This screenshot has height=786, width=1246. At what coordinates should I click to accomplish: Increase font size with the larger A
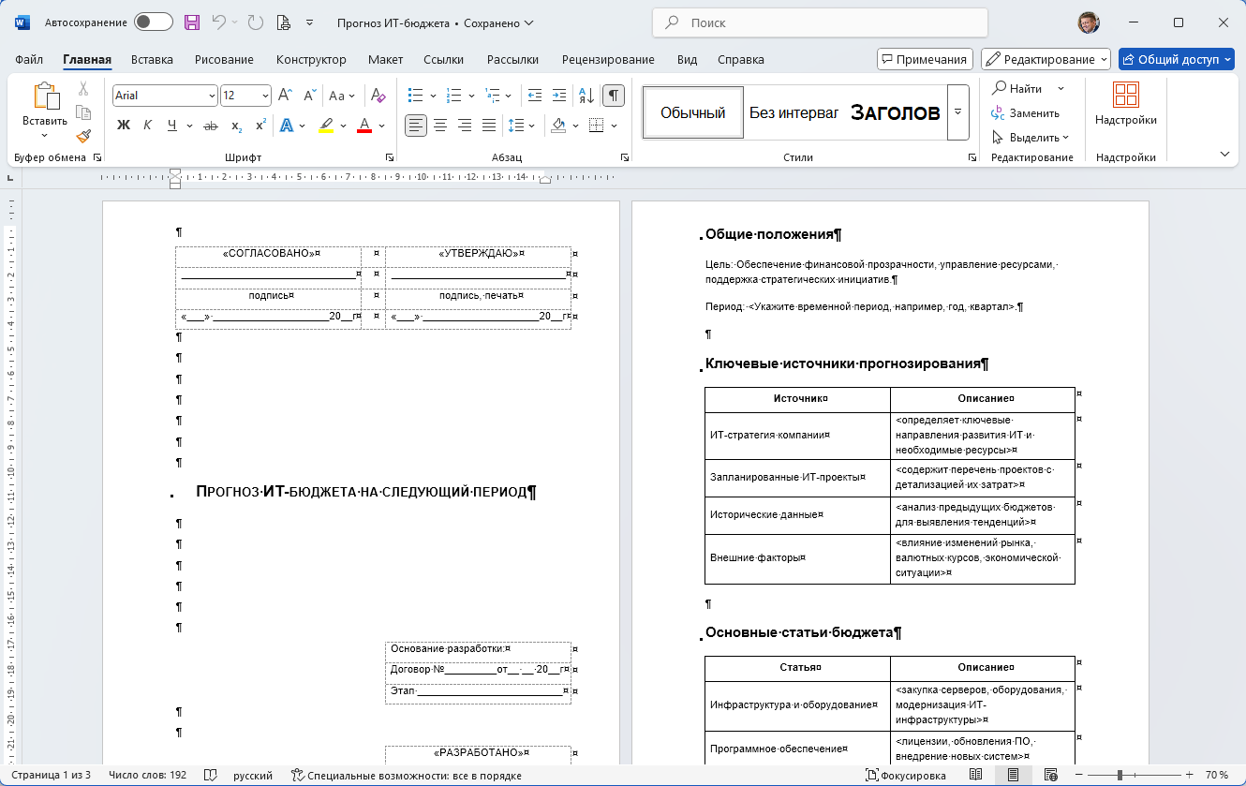[287, 95]
